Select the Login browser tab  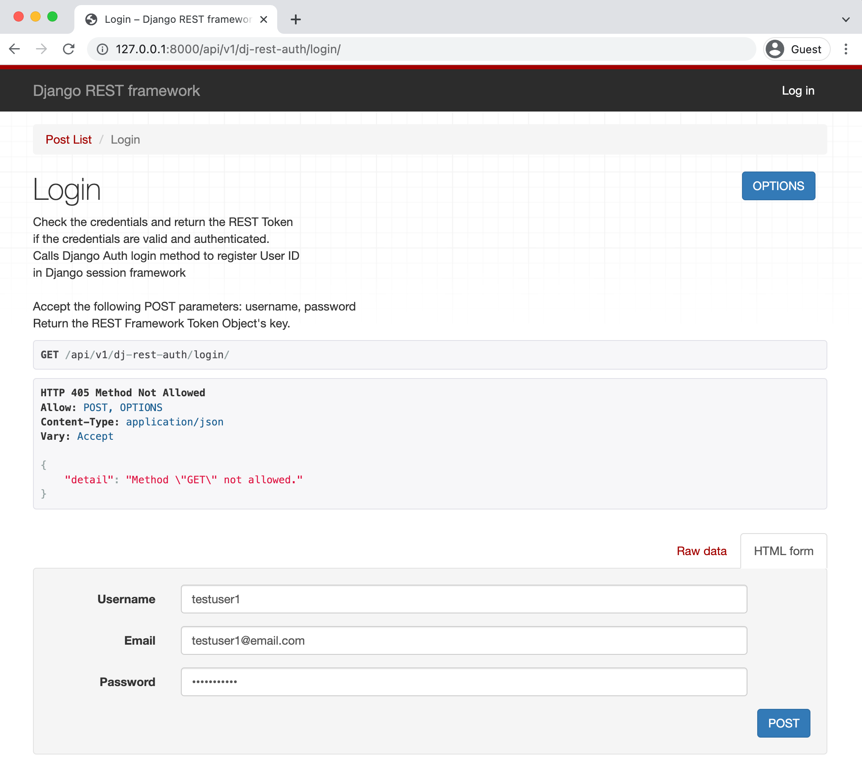(x=176, y=19)
